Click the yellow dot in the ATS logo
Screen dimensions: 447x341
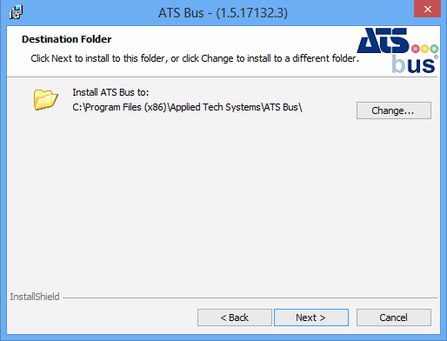pos(425,49)
